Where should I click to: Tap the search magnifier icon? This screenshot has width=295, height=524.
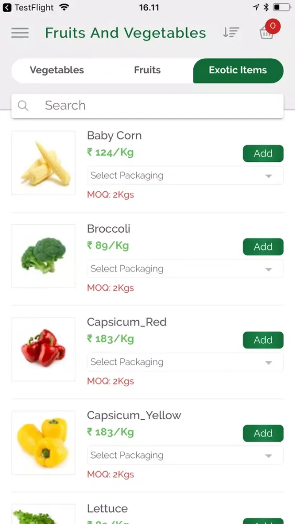coord(23,106)
